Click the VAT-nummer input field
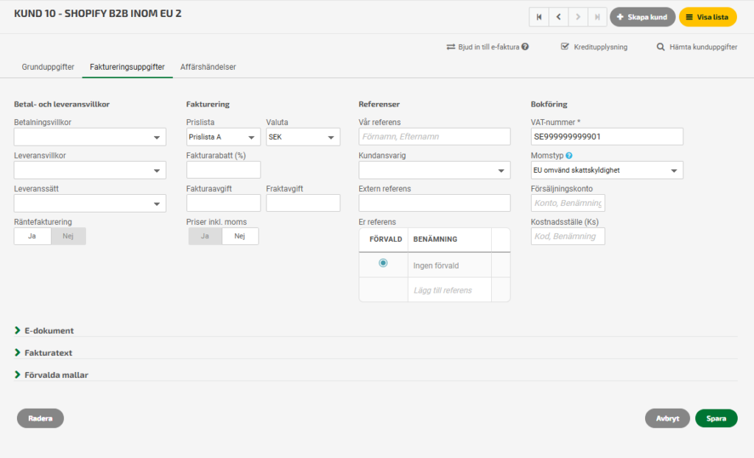Image resolution: width=754 pixels, height=458 pixels. coord(607,137)
